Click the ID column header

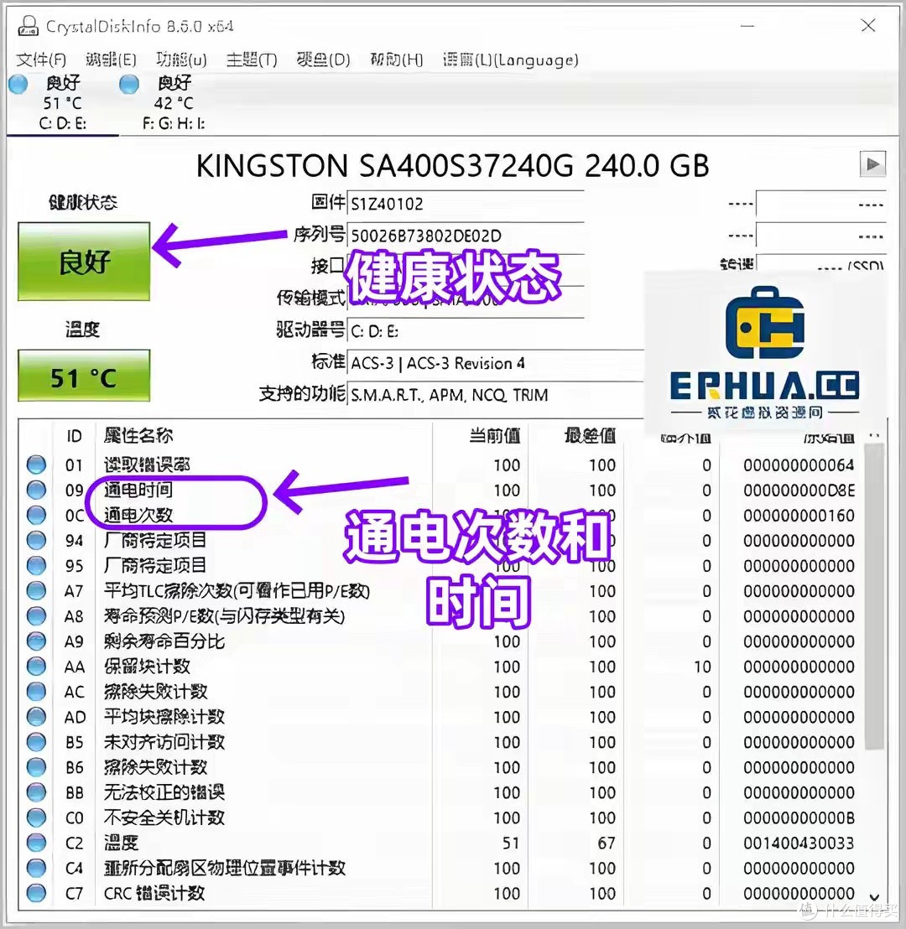74,436
